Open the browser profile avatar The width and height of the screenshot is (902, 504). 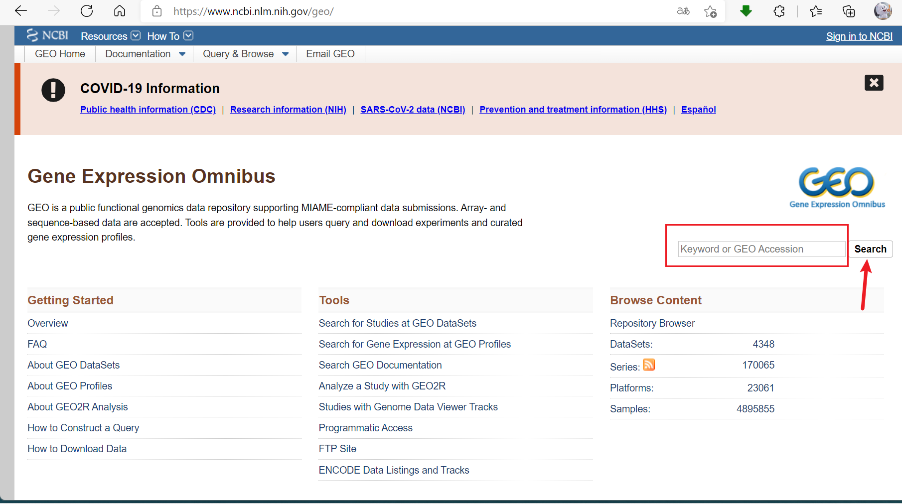[x=883, y=11]
